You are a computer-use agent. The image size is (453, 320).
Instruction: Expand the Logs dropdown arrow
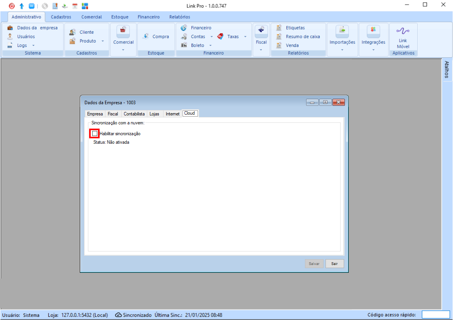[x=33, y=46]
